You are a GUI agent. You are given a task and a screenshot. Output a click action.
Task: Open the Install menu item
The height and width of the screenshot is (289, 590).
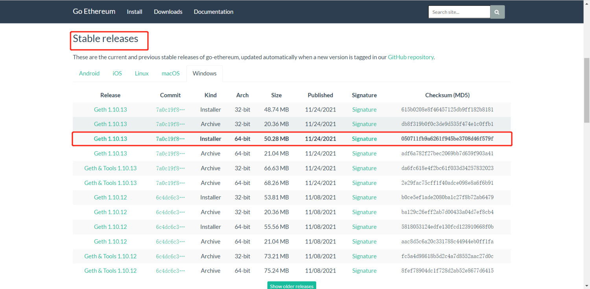(135, 12)
